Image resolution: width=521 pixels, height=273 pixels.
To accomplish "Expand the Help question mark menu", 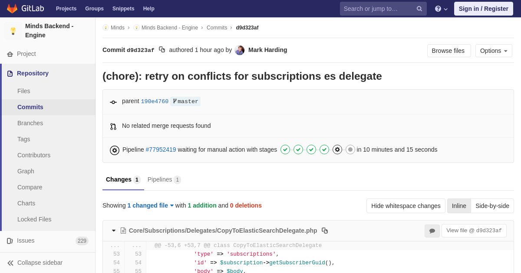I will click(441, 9).
